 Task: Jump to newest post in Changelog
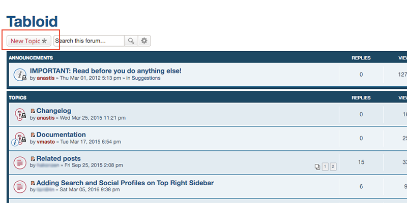33,111
